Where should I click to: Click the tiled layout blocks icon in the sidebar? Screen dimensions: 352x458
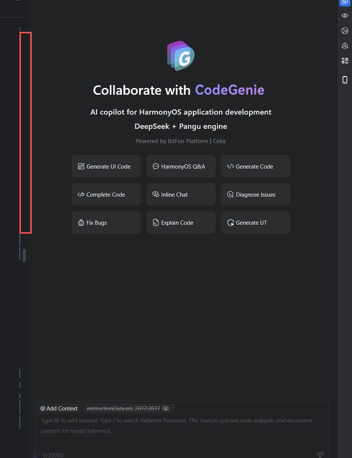pyautogui.click(x=345, y=61)
